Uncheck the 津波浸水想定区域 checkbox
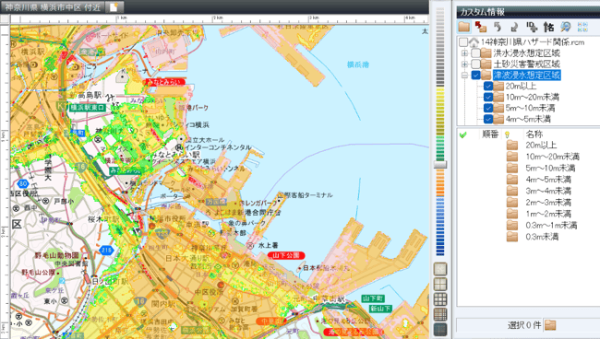The height and width of the screenshot is (339, 600). tap(475, 75)
